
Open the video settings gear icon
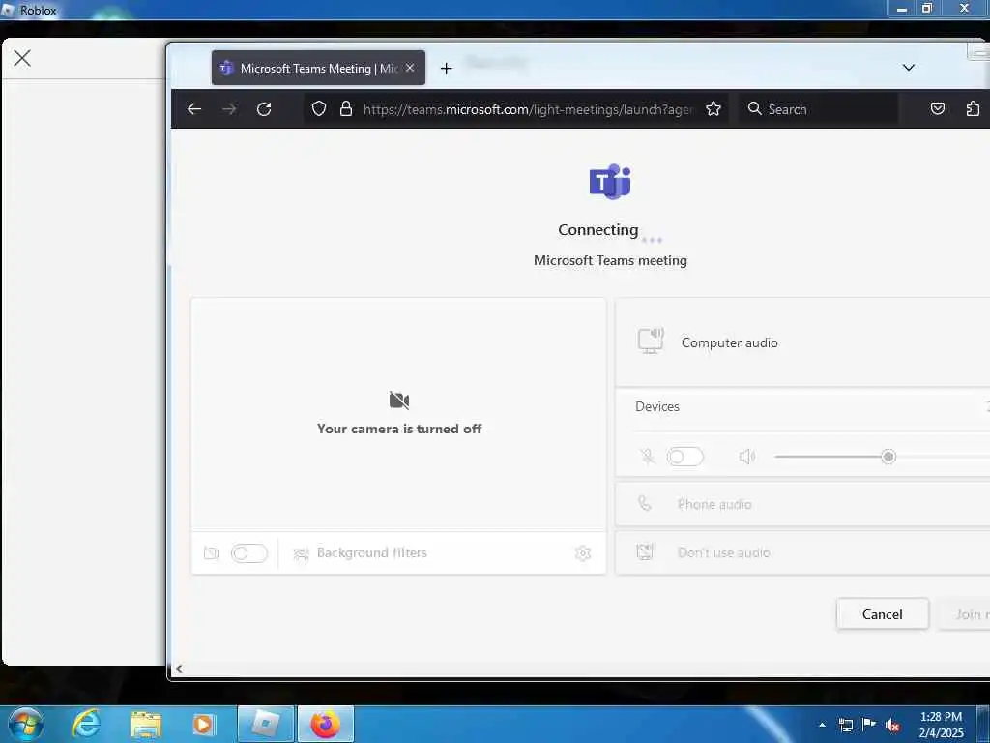coord(583,553)
